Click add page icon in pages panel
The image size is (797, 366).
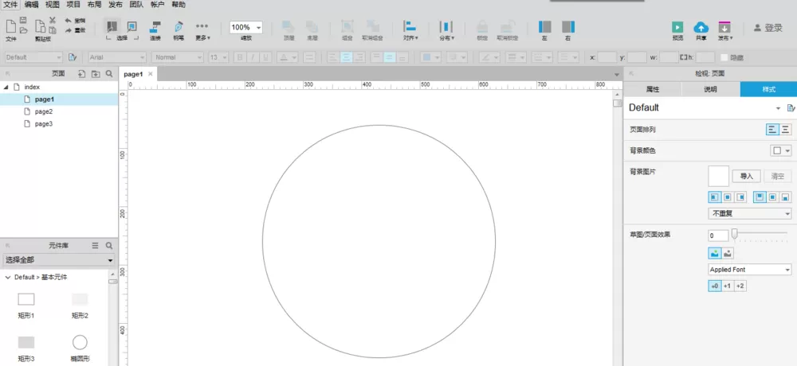[x=81, y=74]
